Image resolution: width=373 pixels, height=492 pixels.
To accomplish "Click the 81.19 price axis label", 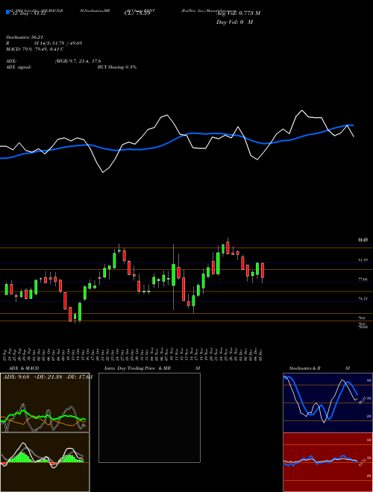I will tap(363, 260).
